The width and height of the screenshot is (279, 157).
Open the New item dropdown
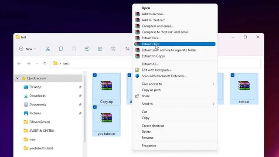coord(27,49)
